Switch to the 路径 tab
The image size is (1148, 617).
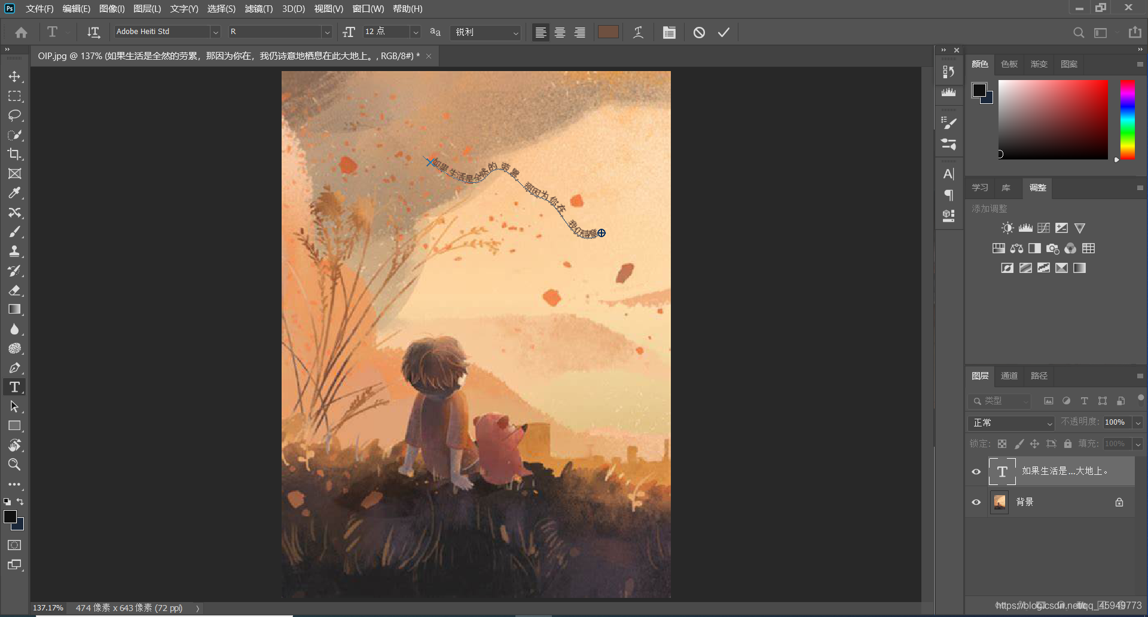point(1039,376)
